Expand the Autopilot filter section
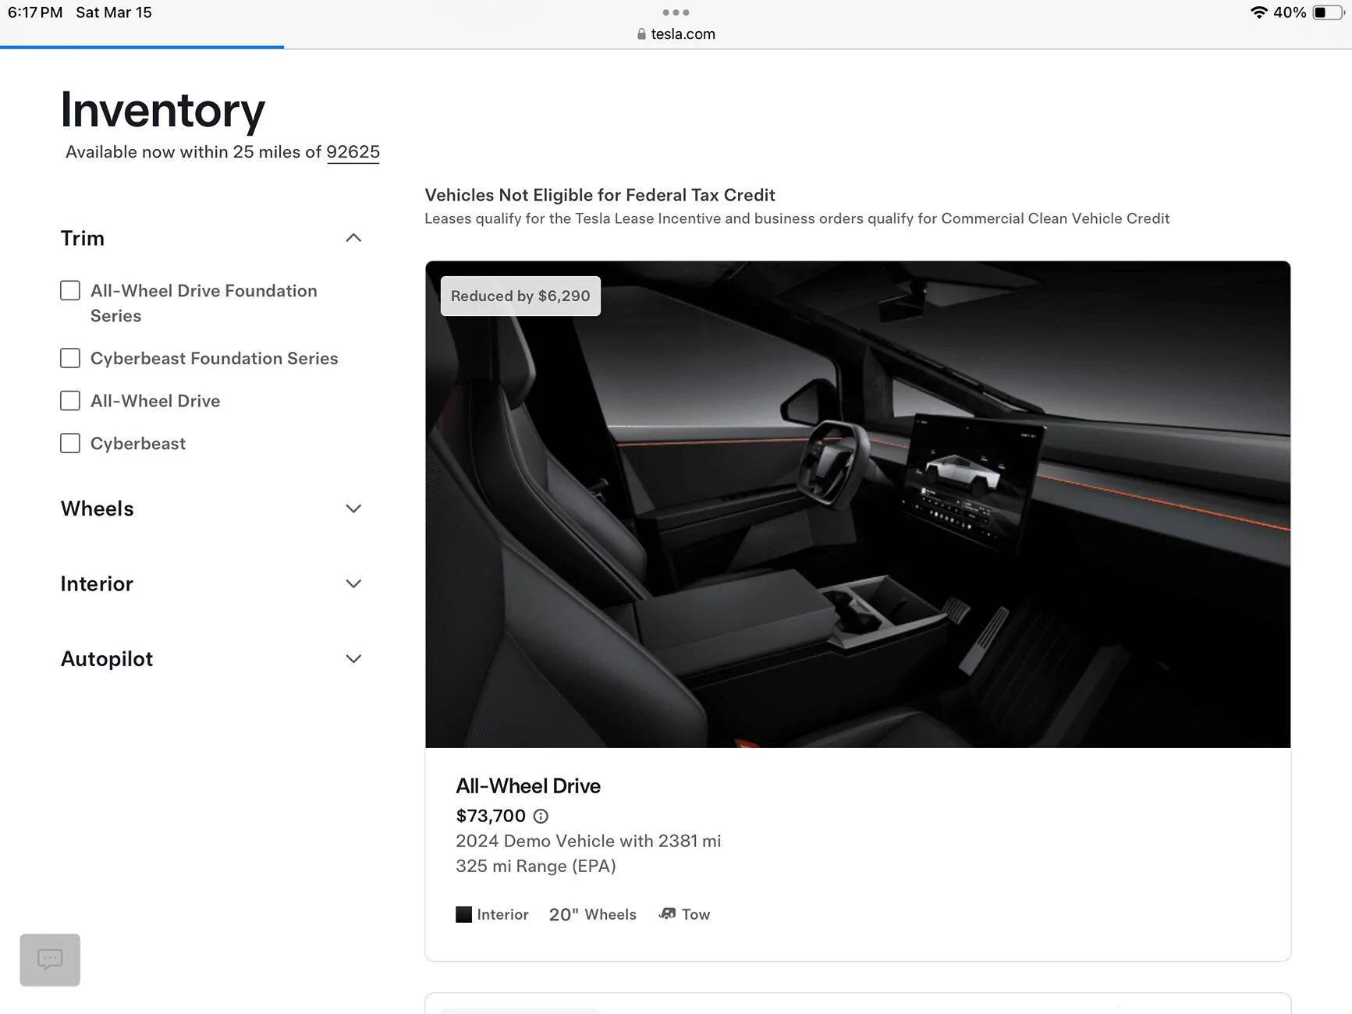Image resolution: width=1352 pixels, height=1014 pixels. click(x=353, y=659)
